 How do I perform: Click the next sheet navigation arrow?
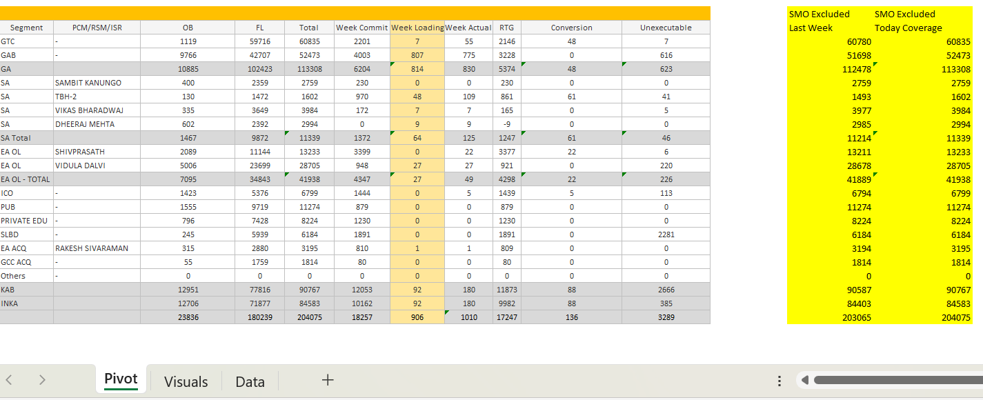pos(42,380)
